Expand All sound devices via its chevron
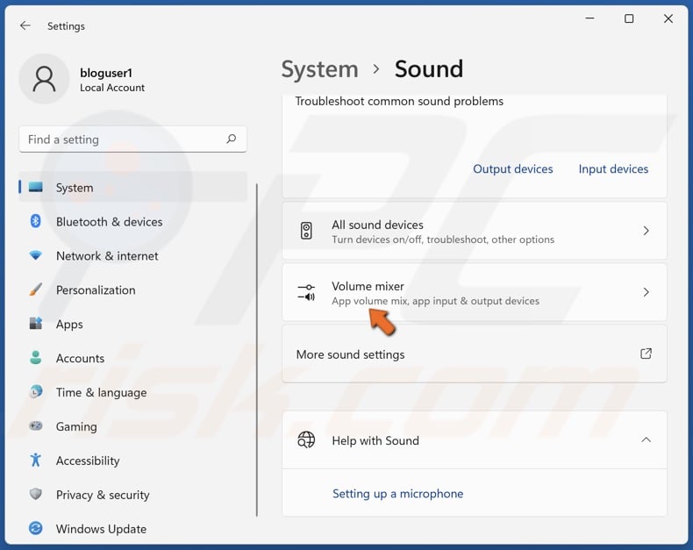The image size is (693, 550). coord(647,231)
